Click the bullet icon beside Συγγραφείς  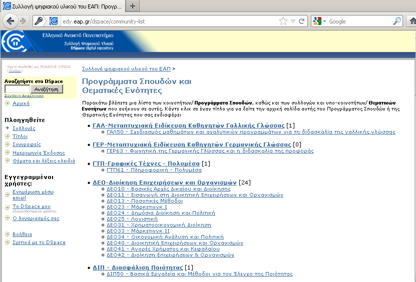(x=7, y=144)
